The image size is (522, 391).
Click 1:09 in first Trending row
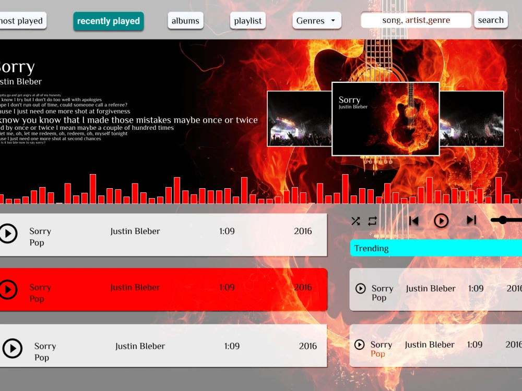(476, 289)
